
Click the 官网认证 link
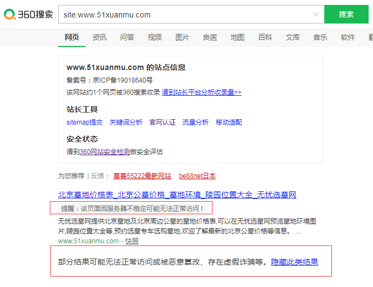(x=162, y=122)
